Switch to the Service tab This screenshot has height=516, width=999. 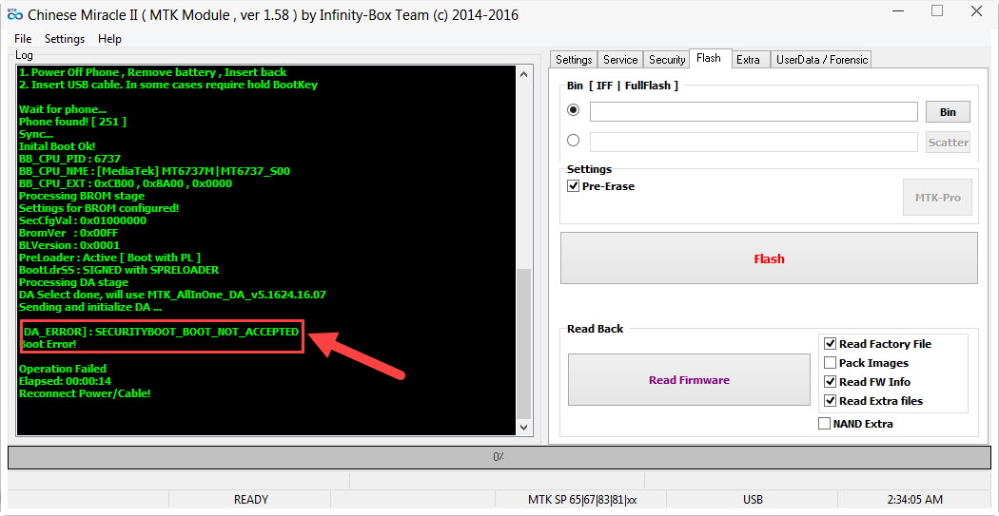click(x=620, y=60)
